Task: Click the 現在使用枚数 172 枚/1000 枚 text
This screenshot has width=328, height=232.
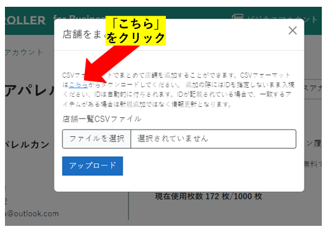Action: coord(209,196)
